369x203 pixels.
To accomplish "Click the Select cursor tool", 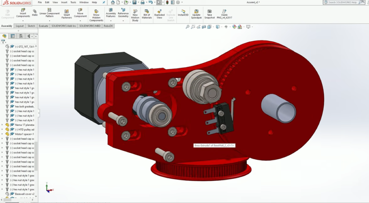I will click(159, 2).
